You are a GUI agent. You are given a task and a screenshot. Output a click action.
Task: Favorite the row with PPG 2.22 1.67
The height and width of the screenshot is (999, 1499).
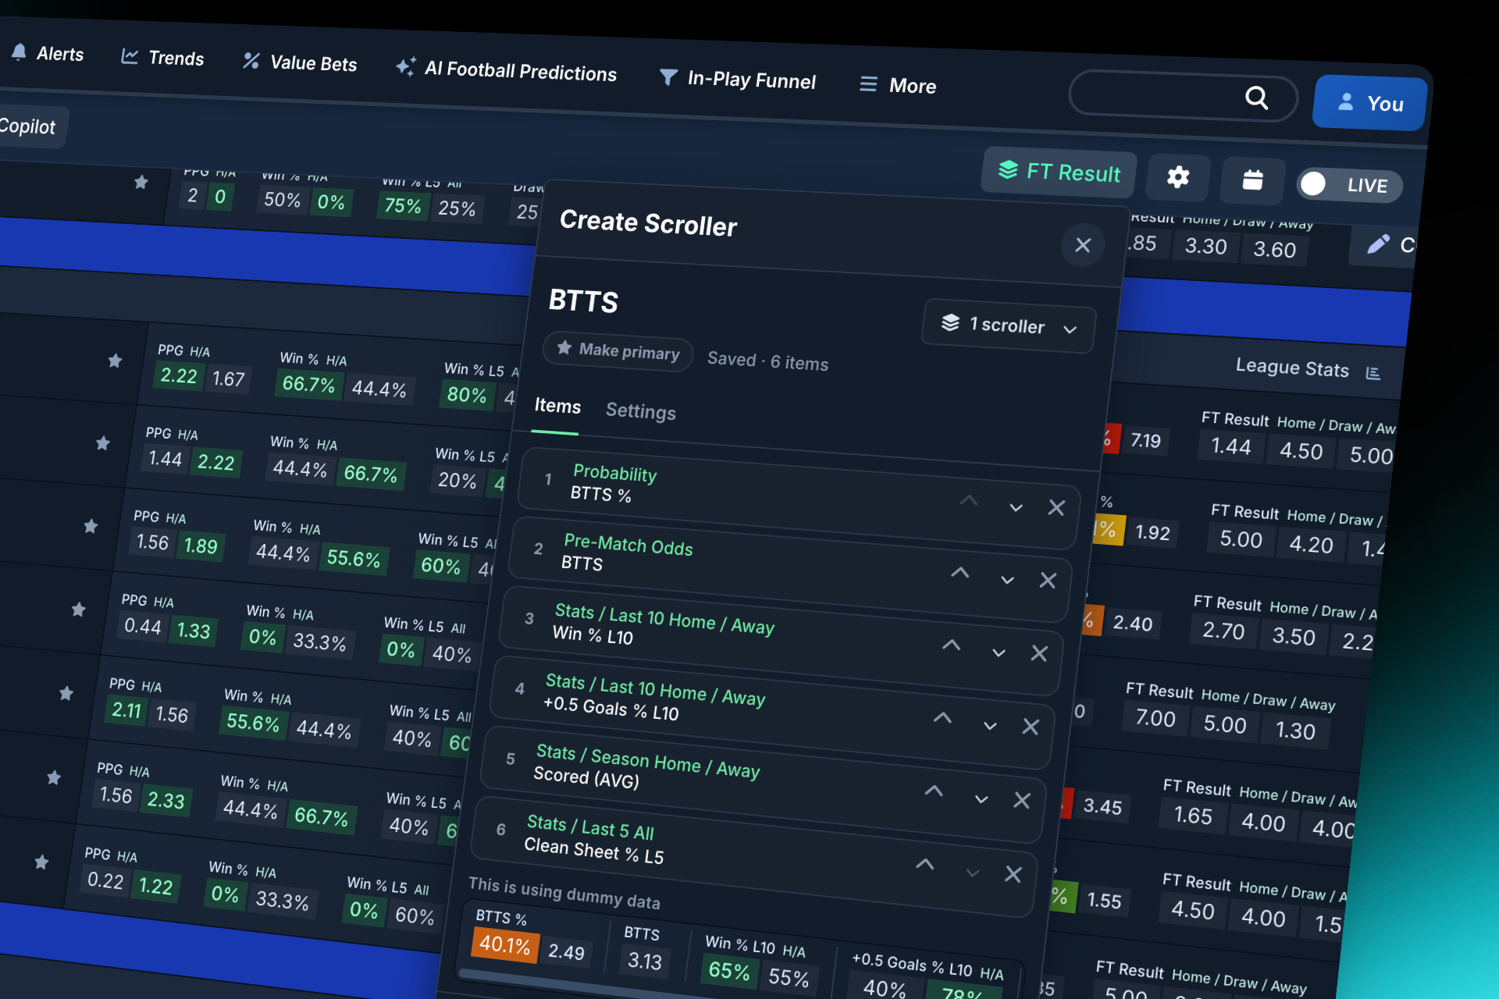click(115, 361)
